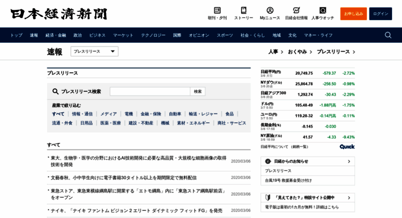
Task: Go to テクノロジー in navigation bar
Action: point(153,35)
